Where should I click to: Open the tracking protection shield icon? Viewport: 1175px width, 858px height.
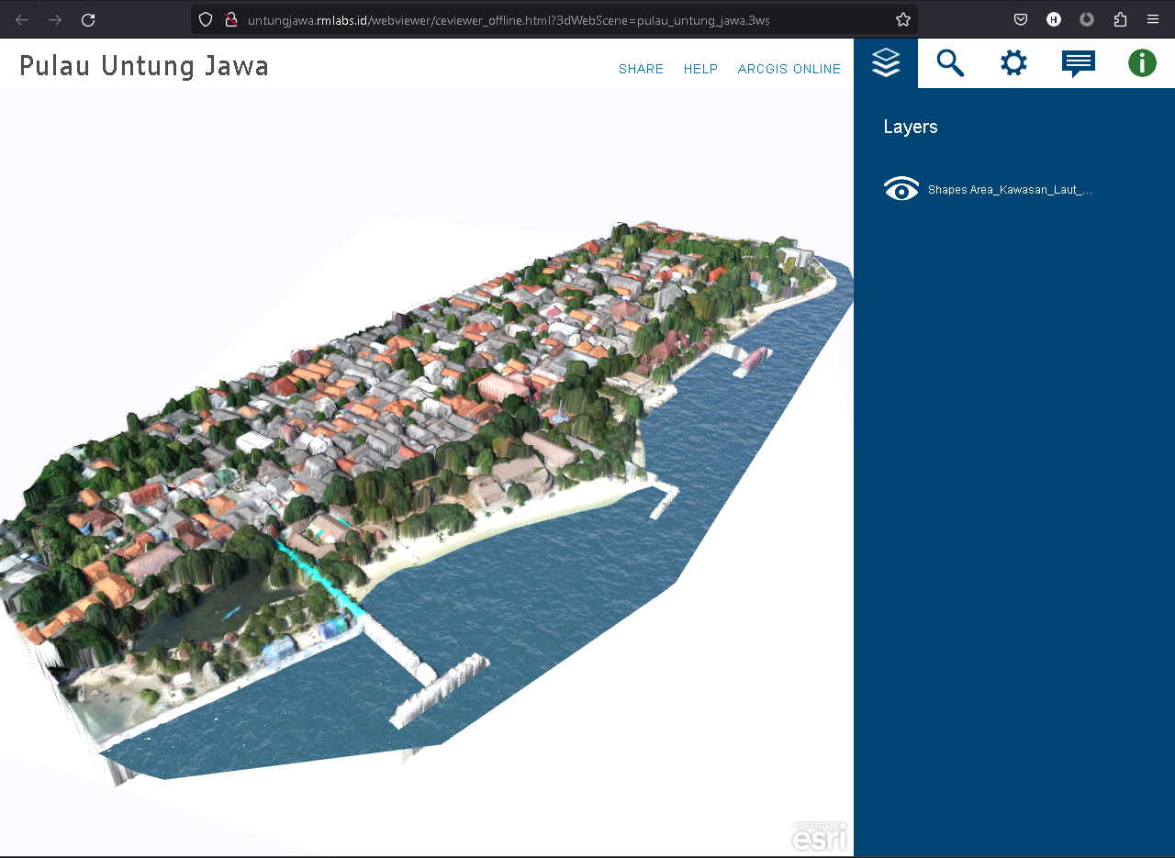[x=206, y=19]
